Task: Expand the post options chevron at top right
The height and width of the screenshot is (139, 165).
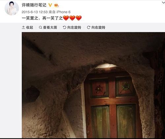Action: (163, 2)
